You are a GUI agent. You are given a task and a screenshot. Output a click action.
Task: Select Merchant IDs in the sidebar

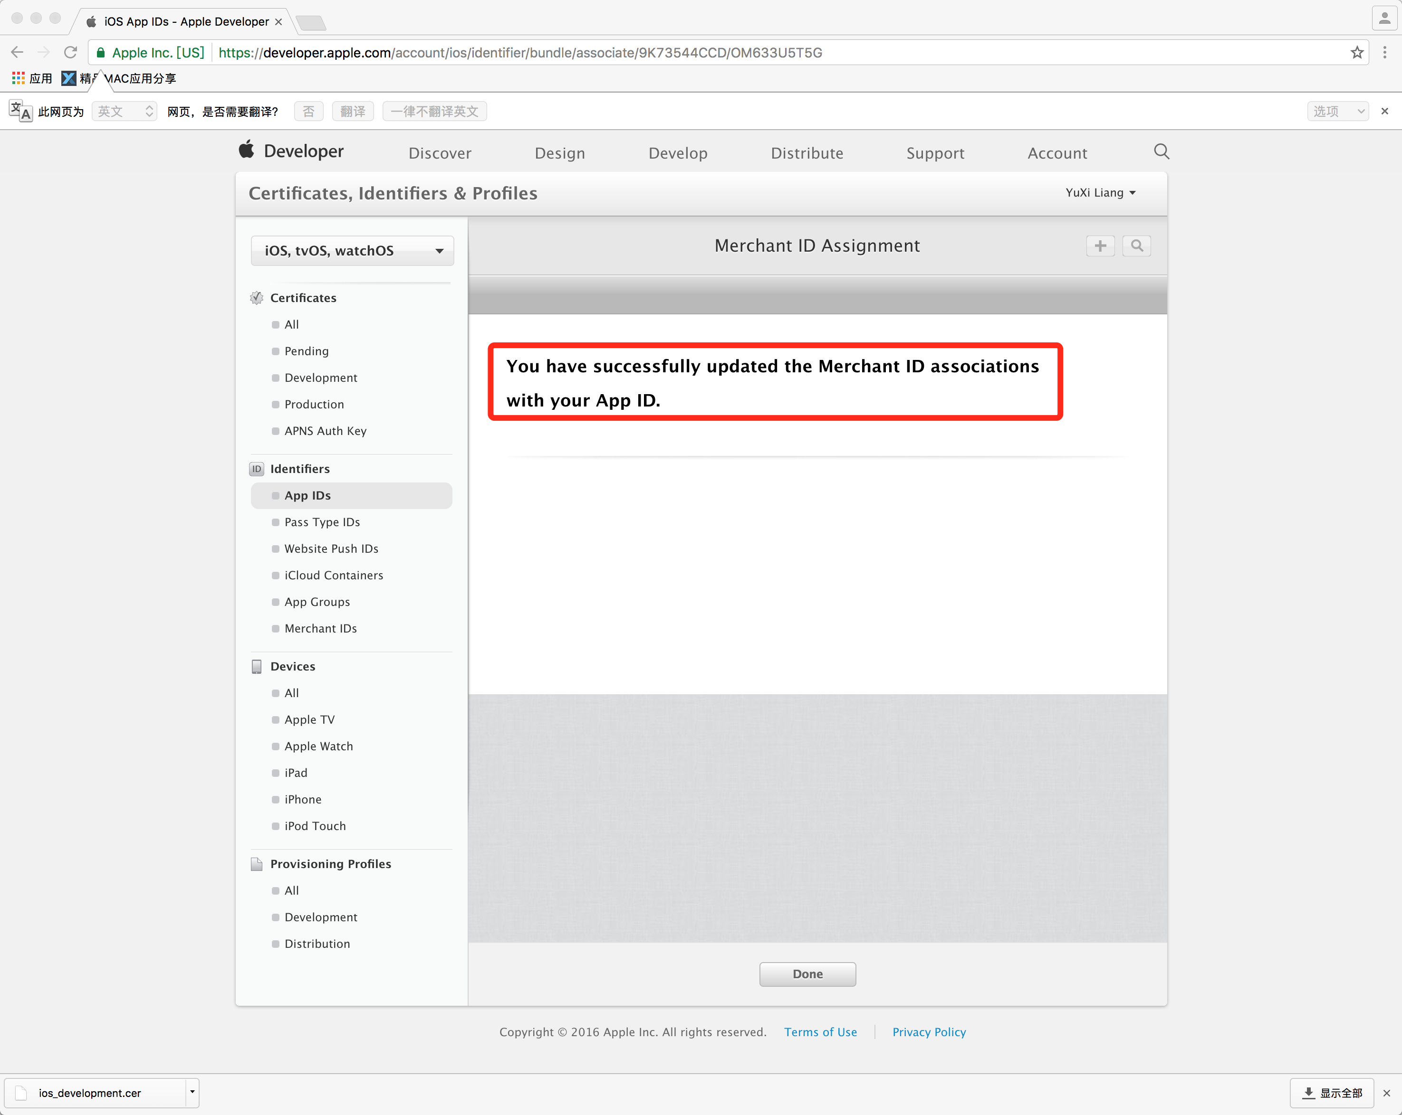click(x=321, y=628)
